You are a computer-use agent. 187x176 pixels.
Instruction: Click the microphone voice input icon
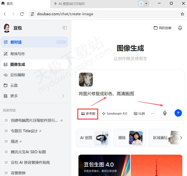[165, 113]
